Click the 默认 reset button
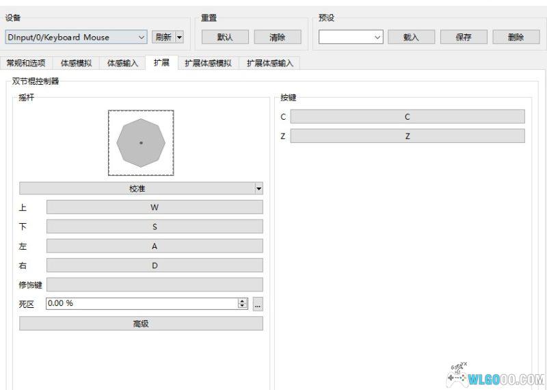This screenshot has height=390, width=547. point(225,37)
